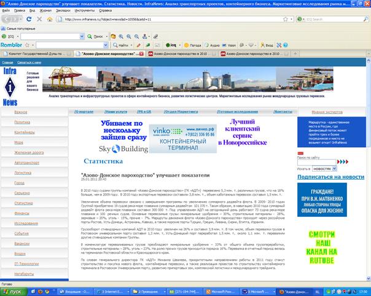Click Вход login on Rambler toolbar
The image size is (371, 296).
click(x=267, y=45)
